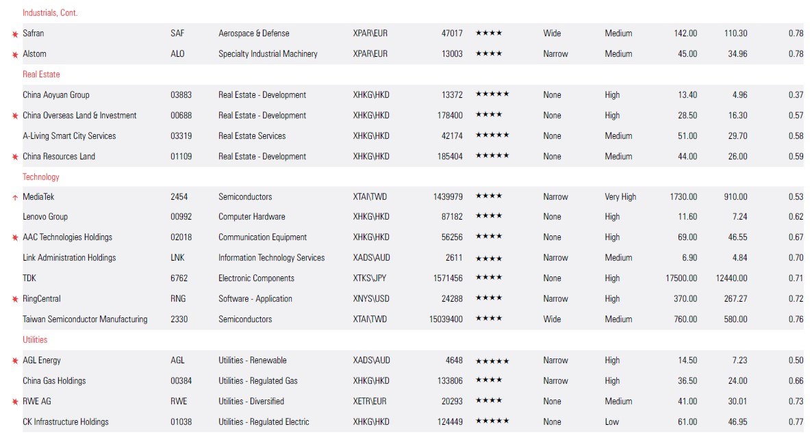
Task: Open the Technology section heading
Action: 41,176
